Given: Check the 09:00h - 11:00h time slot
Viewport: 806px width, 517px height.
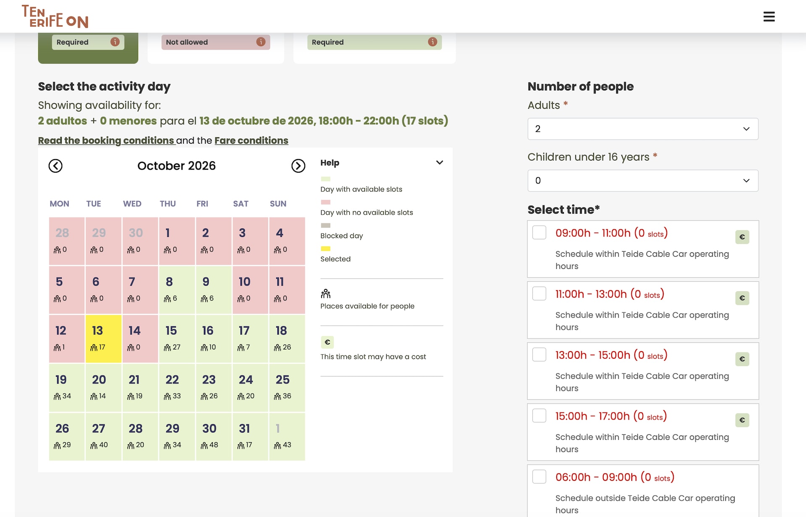Looking at the screenshot, I should pos(539,233).
